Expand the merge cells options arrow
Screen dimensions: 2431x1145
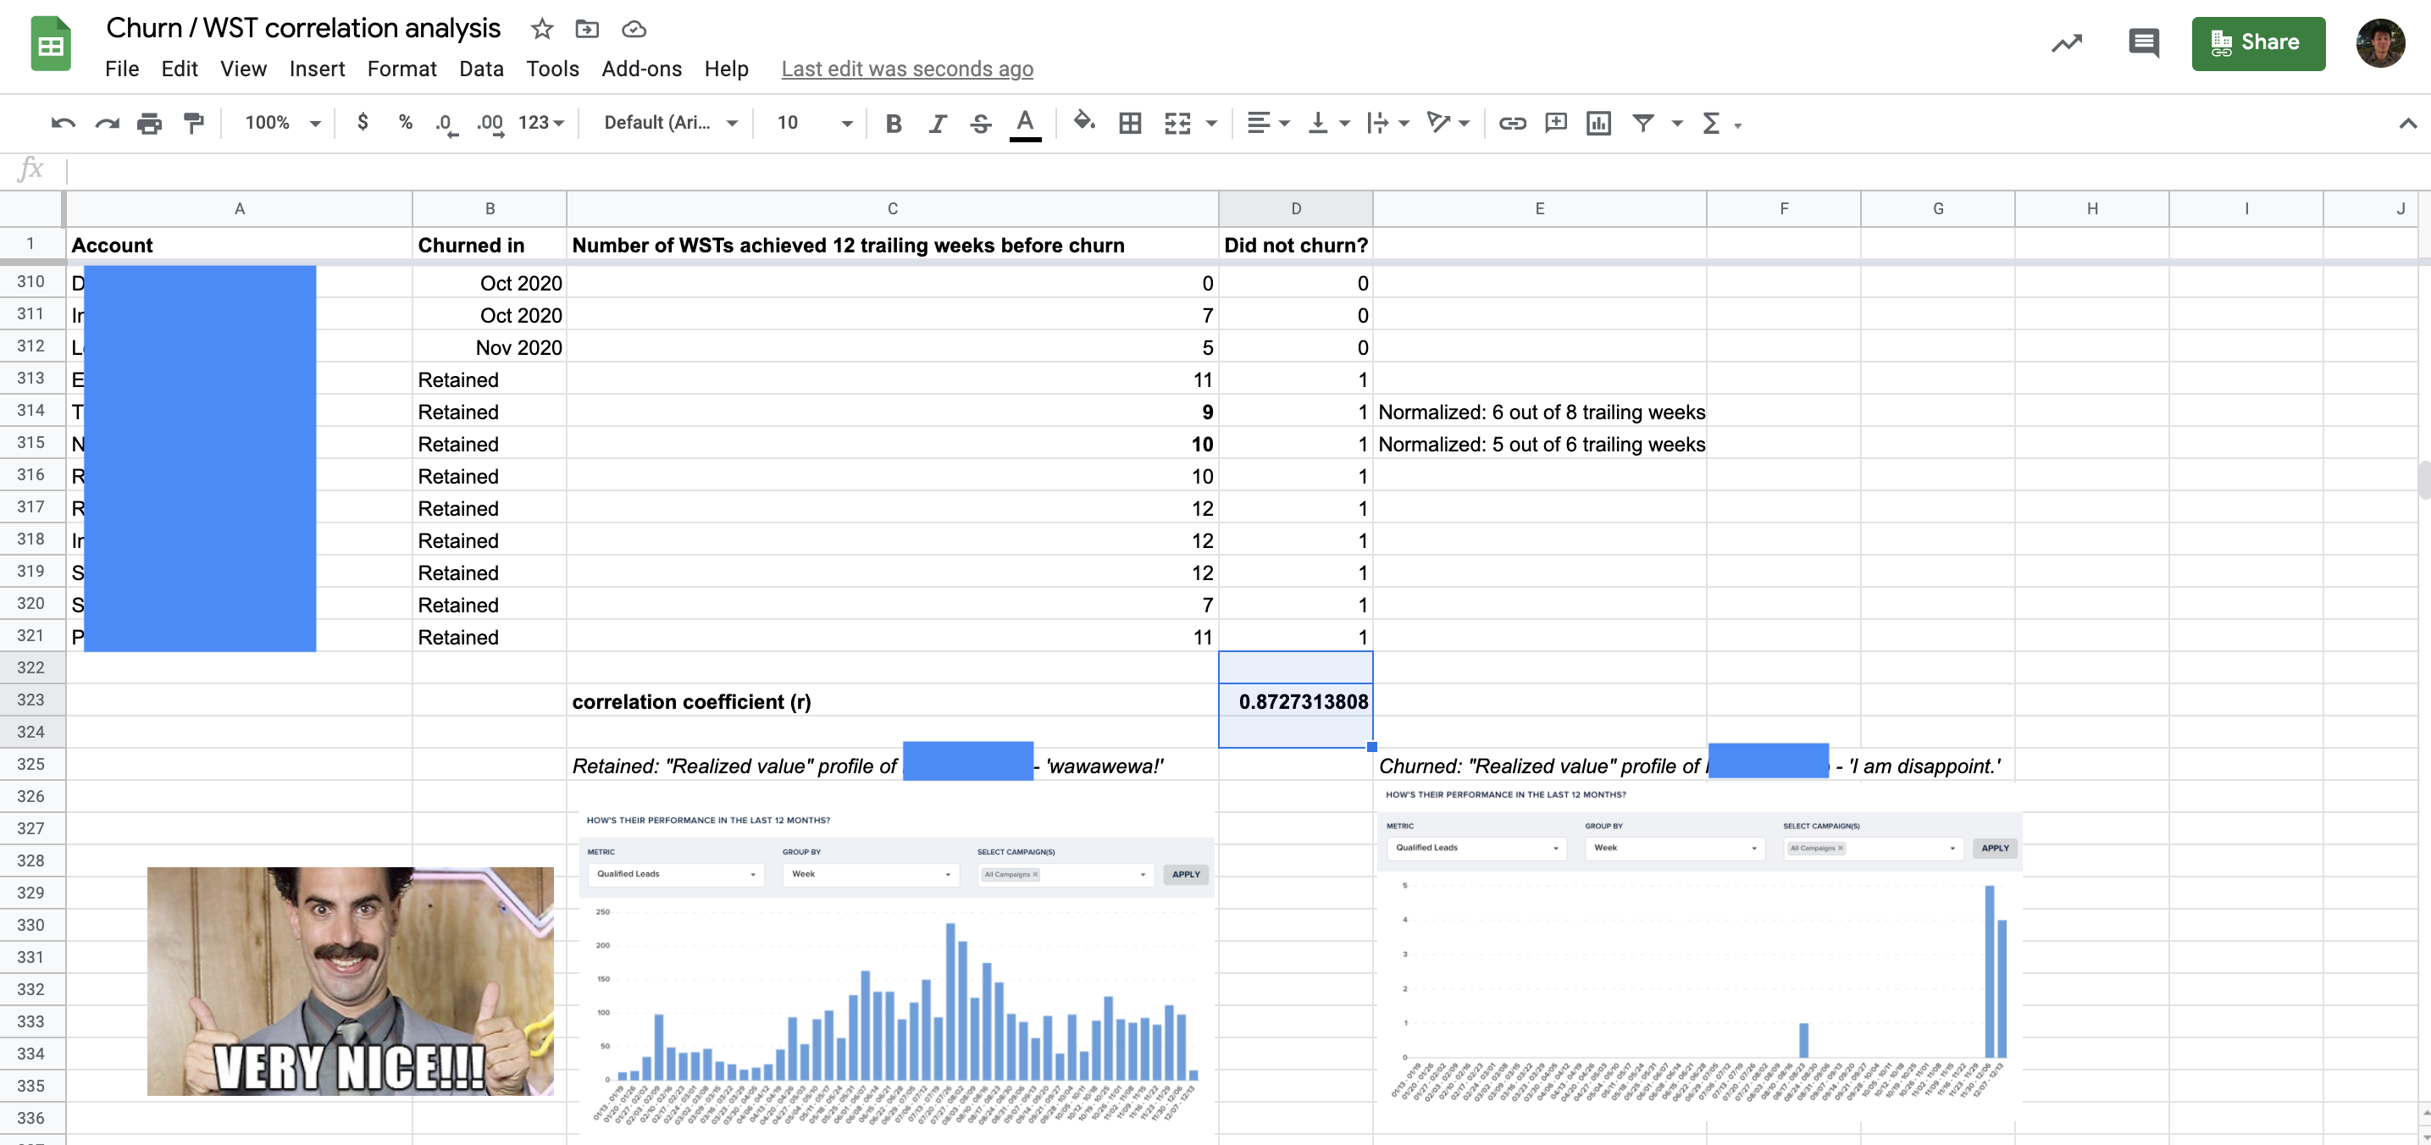1212,124
